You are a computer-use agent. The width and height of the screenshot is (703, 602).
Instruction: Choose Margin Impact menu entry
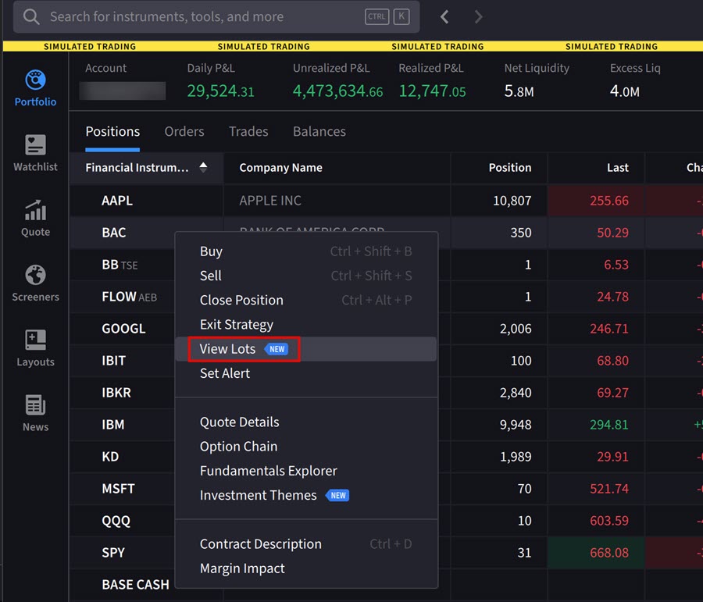click(242, 568)
